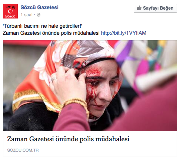
Task: Follow the http://bit.ly/1VYfiAM short link
Action: click(x=124, y=33)
